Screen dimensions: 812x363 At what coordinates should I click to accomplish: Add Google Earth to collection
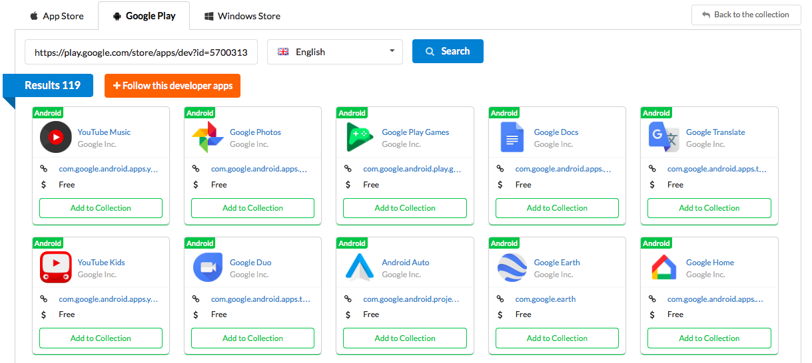tap(557, 338)
